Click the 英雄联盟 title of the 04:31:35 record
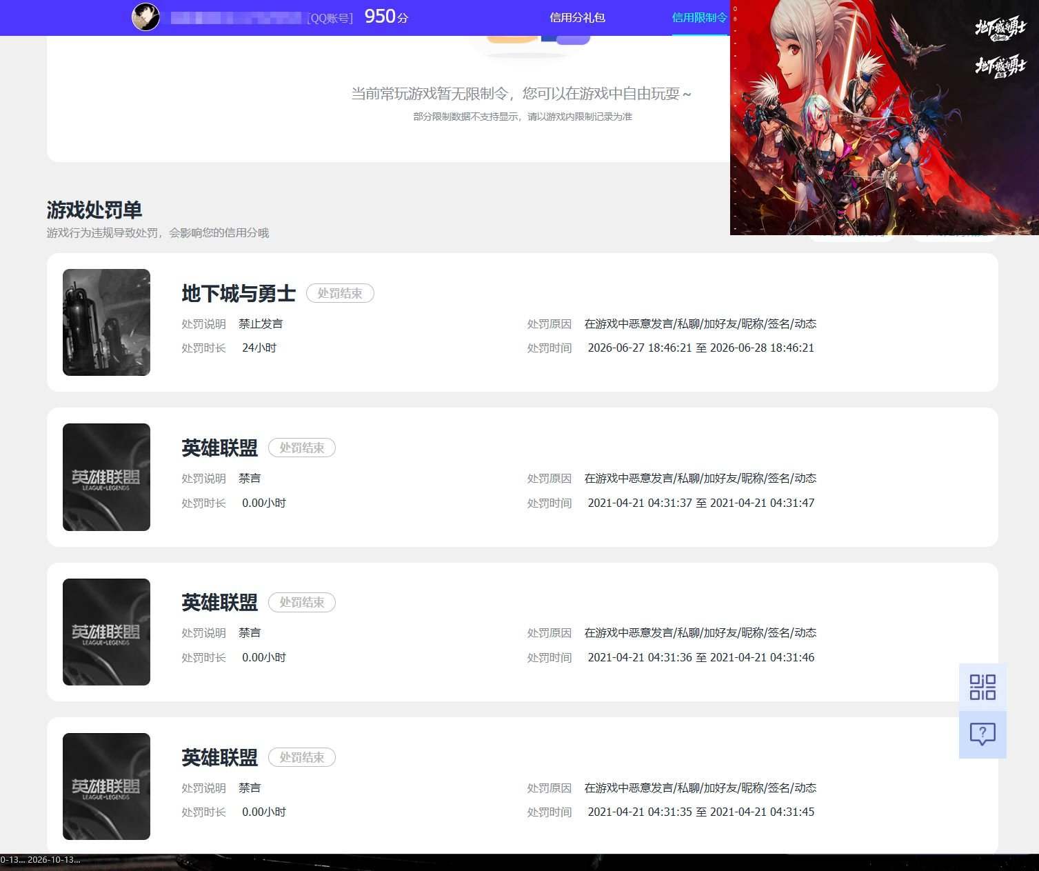The height and width of the screenshot is (871, 1039). [219, 758]
